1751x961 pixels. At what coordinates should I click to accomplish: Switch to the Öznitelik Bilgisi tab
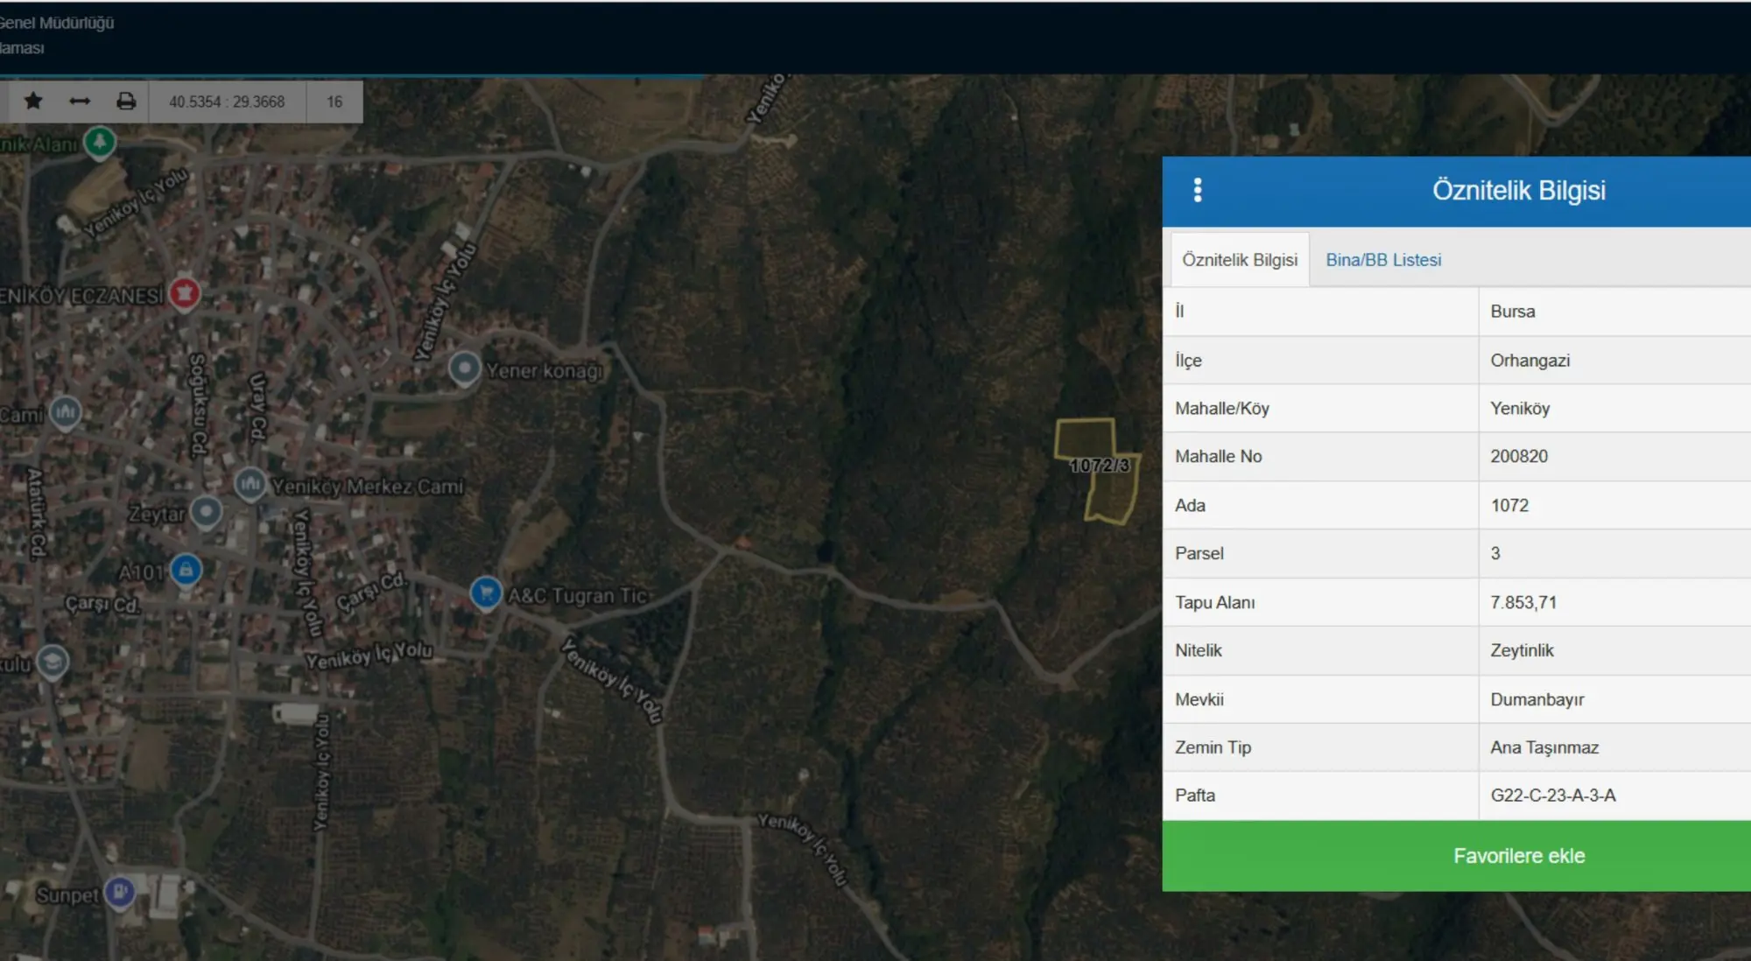(x=1240, y=260)
